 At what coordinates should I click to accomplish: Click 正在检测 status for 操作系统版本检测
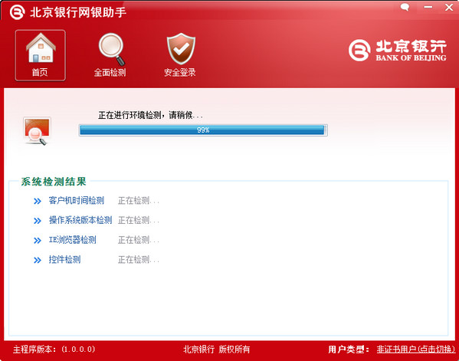click(138, 220)
